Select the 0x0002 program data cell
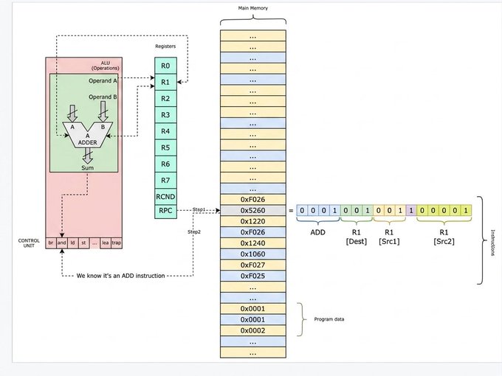 pos(253,330)
